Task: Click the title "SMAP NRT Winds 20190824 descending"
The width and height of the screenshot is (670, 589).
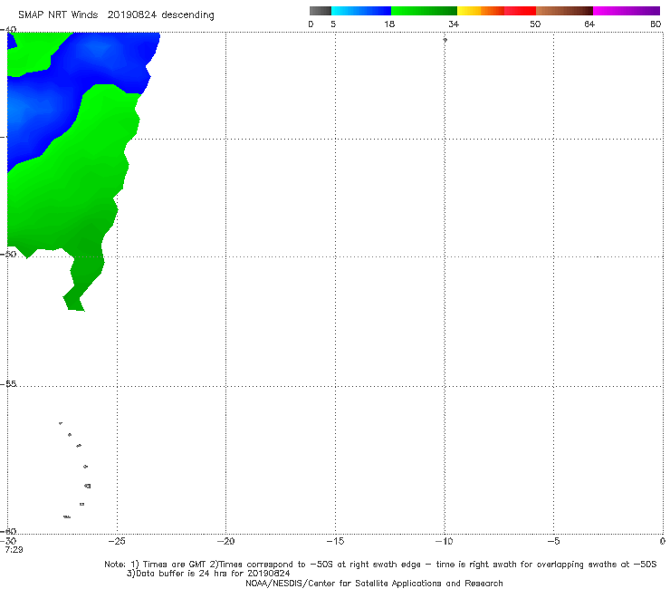Action: 116,15
